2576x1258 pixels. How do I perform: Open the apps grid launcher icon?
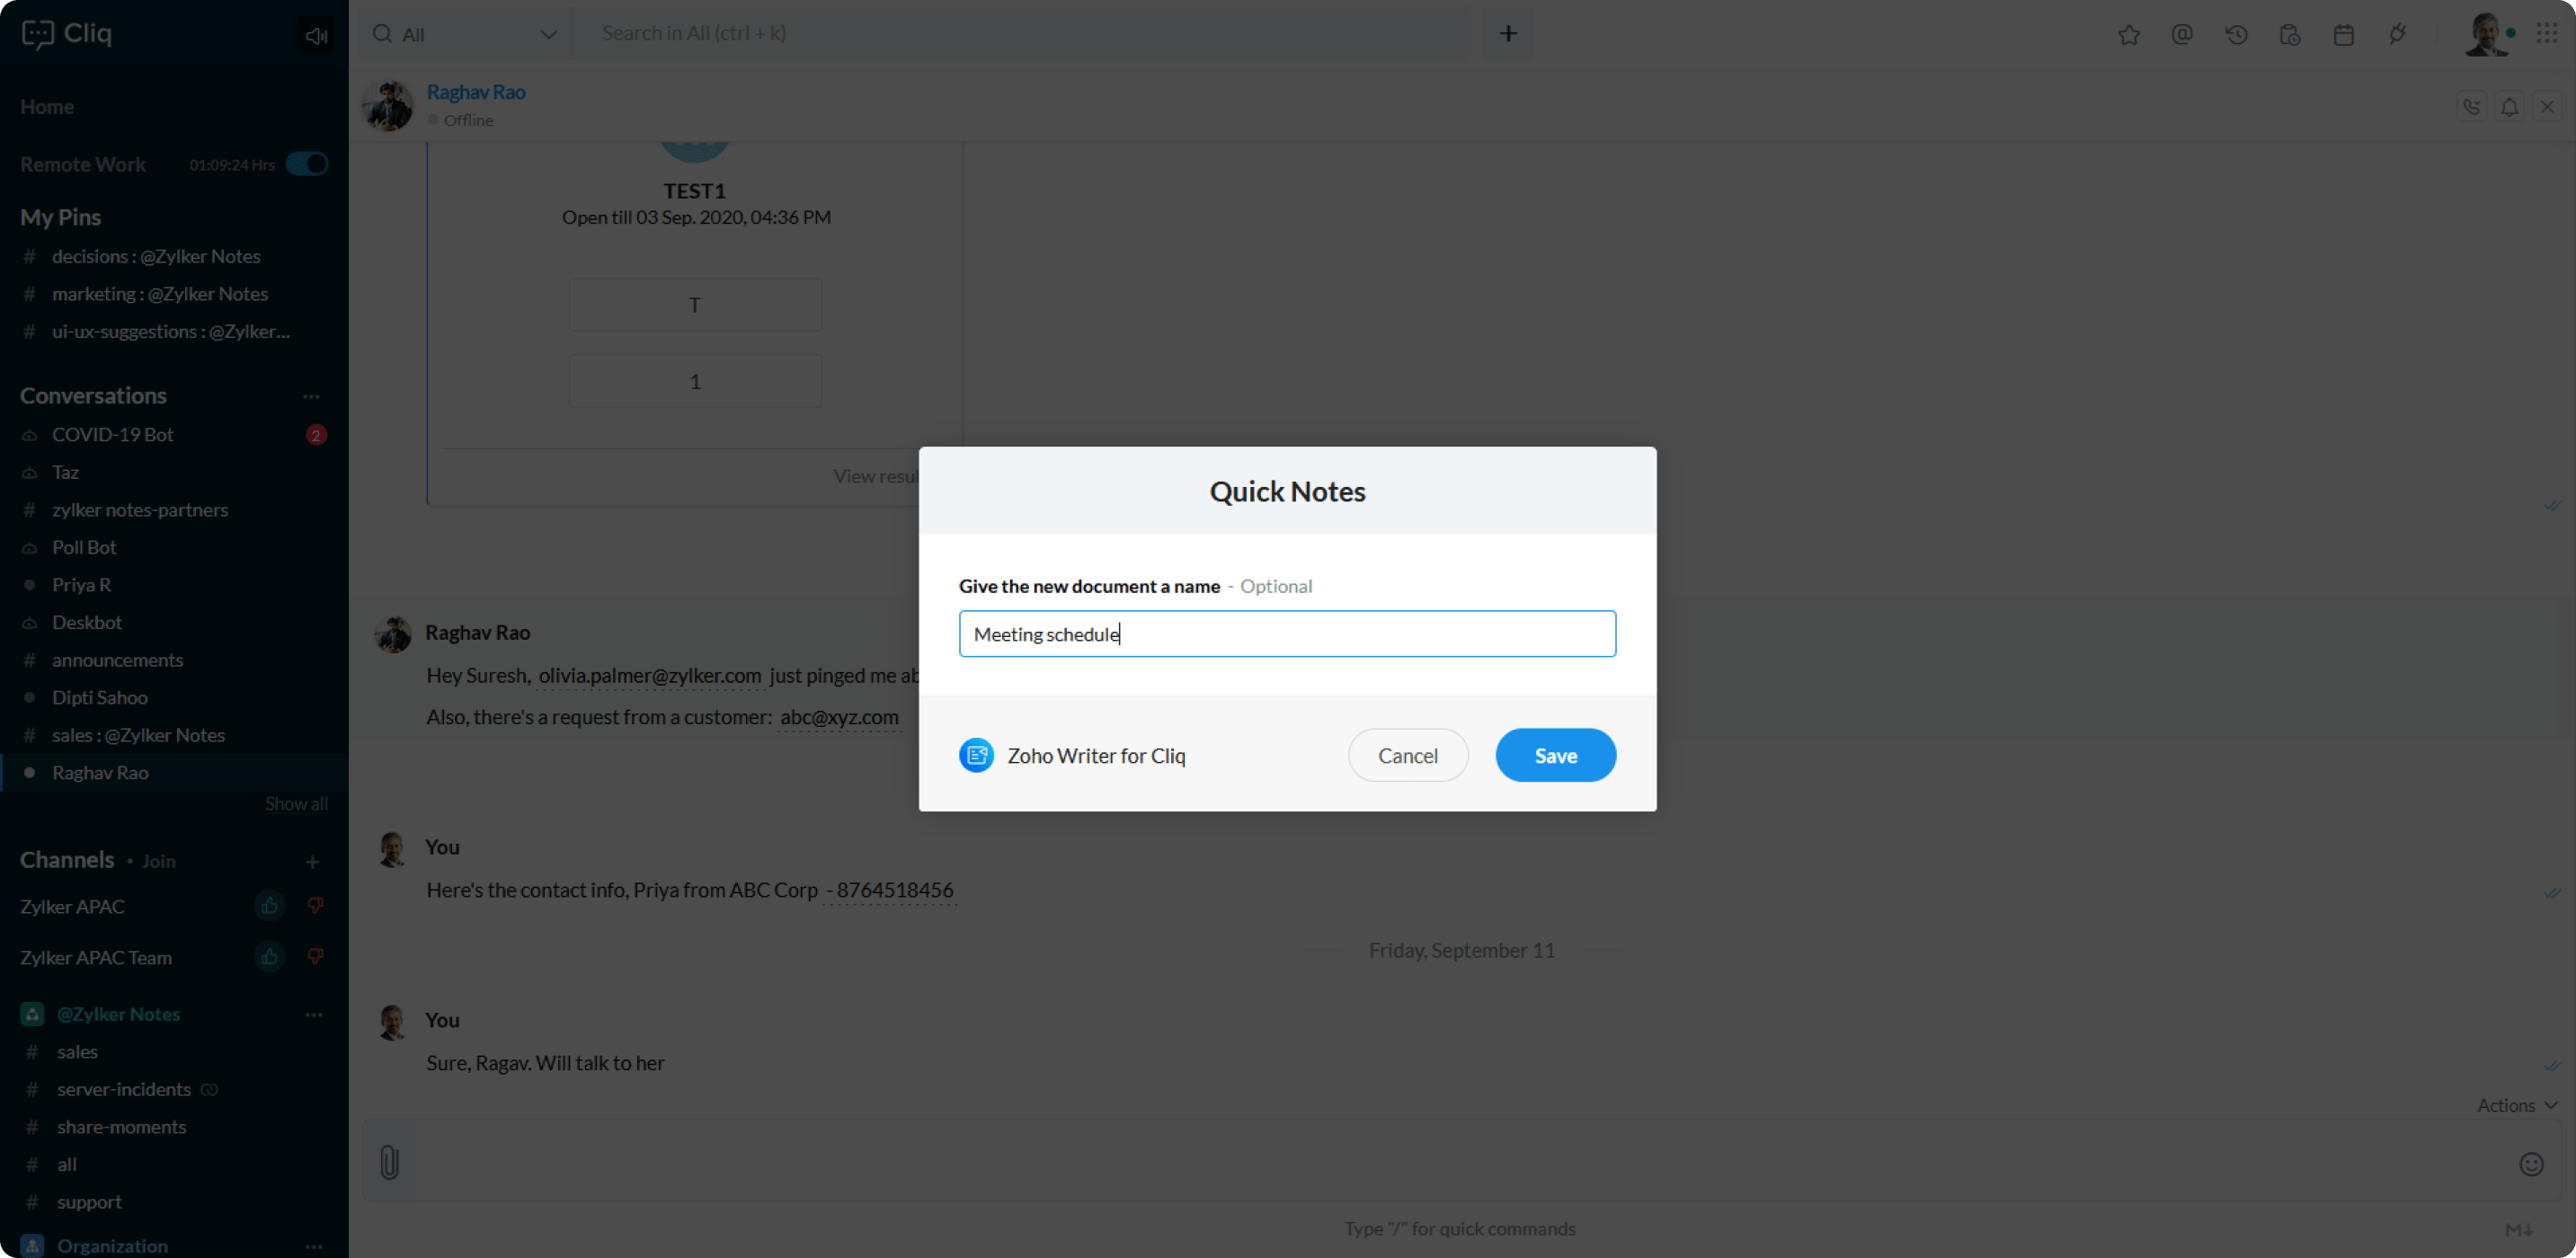[x=2546, y=34]
